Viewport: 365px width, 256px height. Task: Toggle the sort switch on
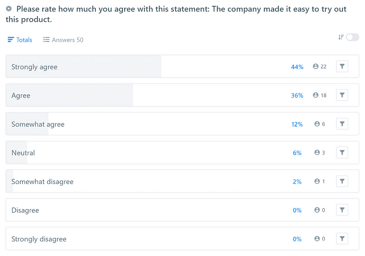[x=353, y=37]
